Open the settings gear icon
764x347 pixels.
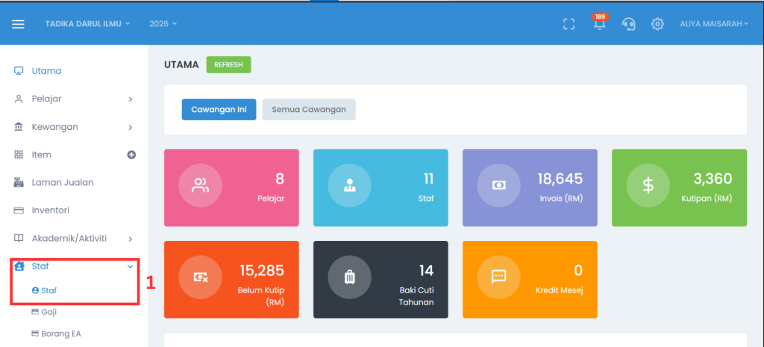point(657,24)
